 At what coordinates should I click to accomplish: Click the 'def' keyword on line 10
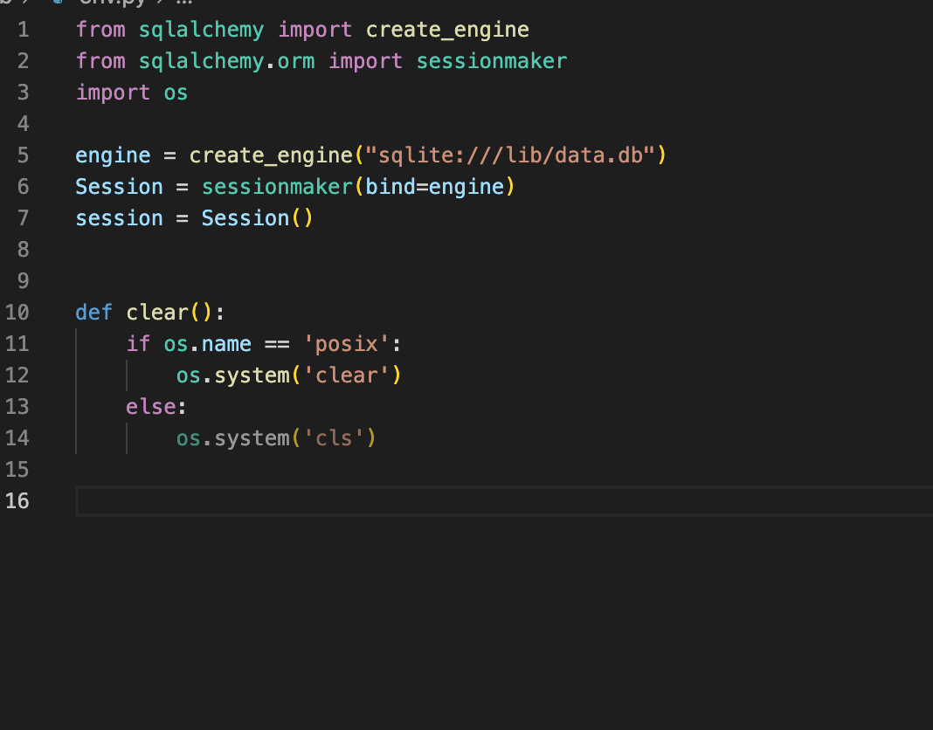pos(94,313)
